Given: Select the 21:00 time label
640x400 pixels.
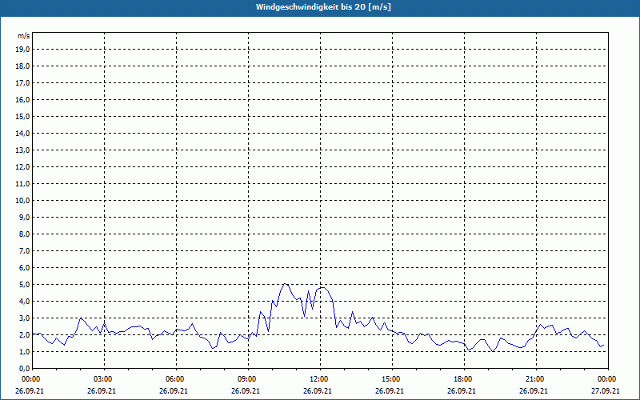Looking at the screenshot, I should (x=536, y=379).
